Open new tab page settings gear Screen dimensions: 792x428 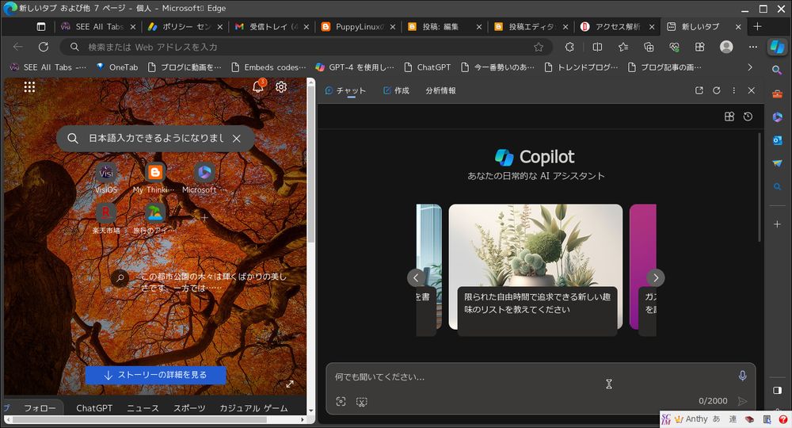click(x=281, y=87)
